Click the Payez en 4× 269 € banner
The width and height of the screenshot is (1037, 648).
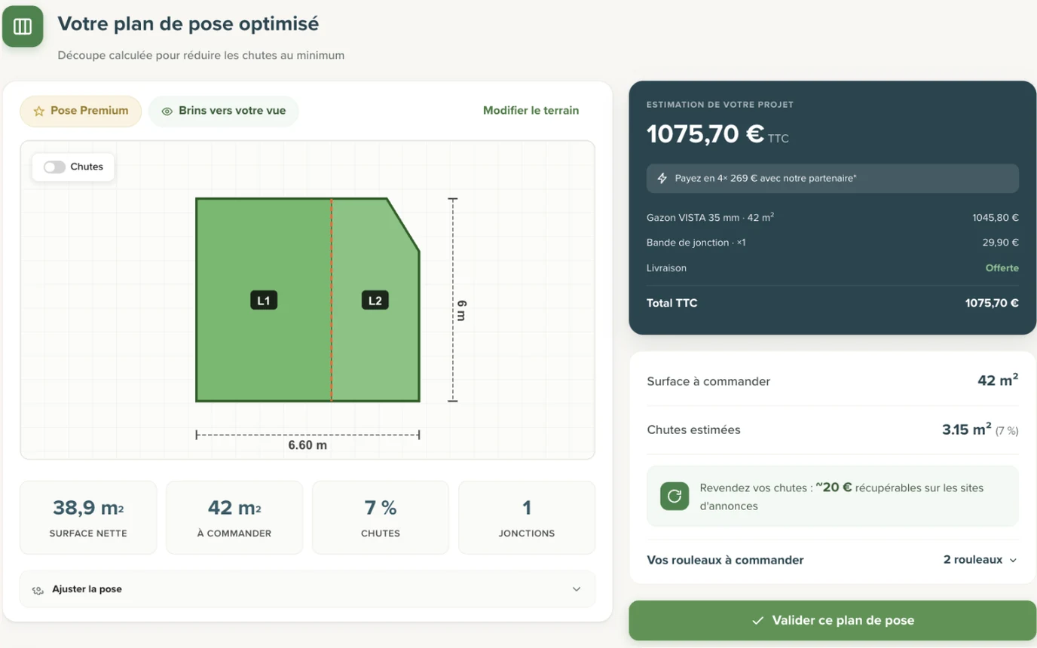tap(833, 179)
